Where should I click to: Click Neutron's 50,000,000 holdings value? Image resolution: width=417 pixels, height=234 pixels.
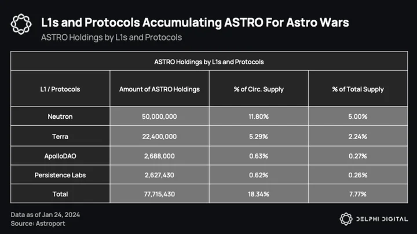pyautogui.click(x=159, y=116)
